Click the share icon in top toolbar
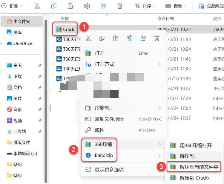224x184 pixels. [x=103, y=6]
